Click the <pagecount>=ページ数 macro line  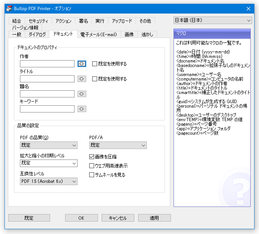(197, 133)
